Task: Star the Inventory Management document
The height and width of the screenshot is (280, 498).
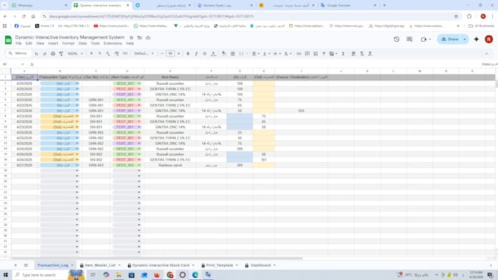Action: [x=132, y=37]
